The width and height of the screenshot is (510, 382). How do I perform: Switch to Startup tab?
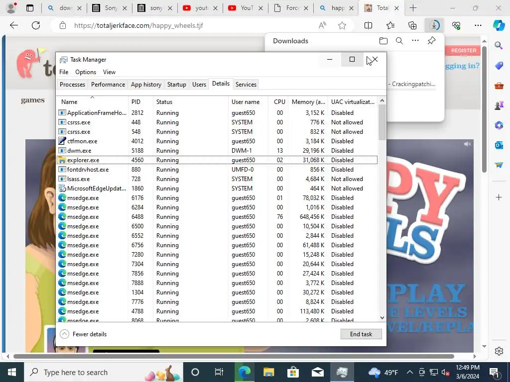[x=177, y=85]
